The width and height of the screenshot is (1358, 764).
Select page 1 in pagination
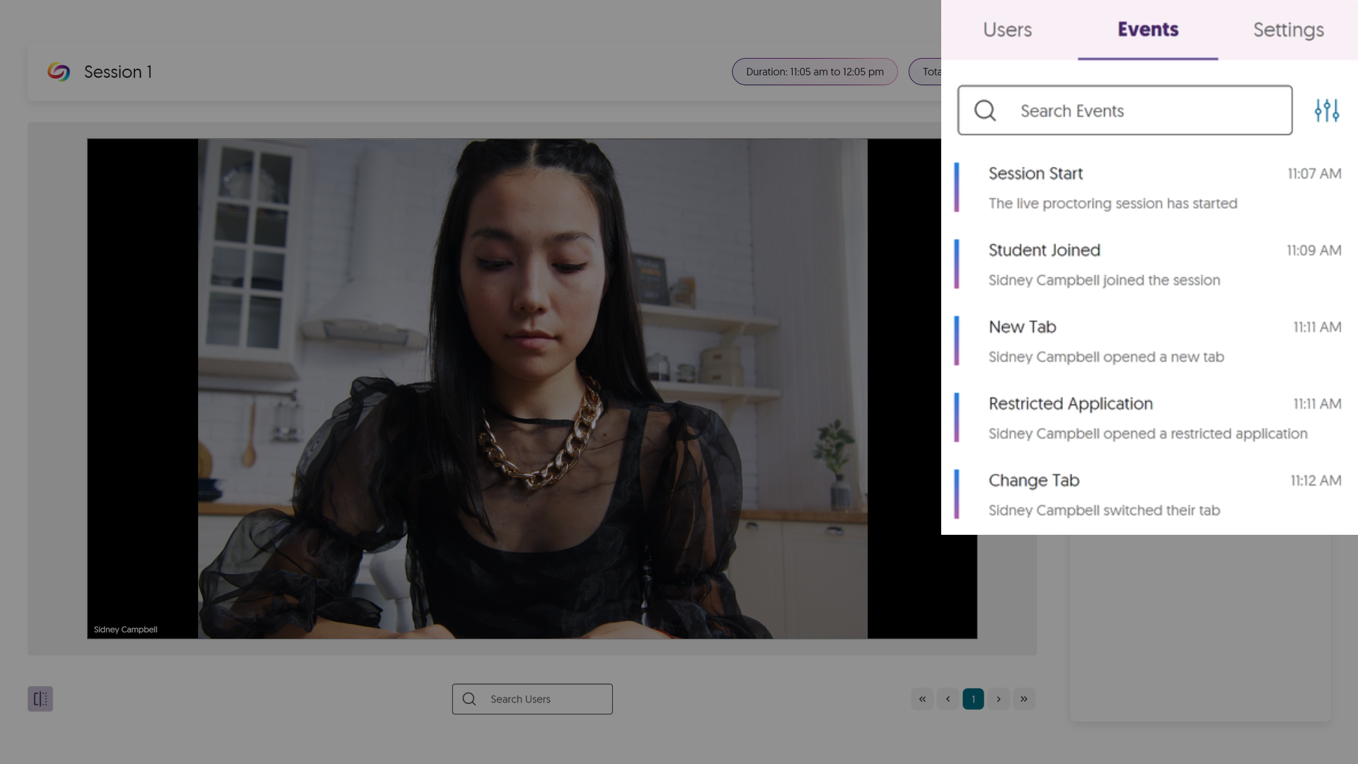(973, 699)
